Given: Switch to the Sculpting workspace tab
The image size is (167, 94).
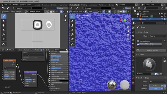Looking at the screenshot, I should click(54, 5).
